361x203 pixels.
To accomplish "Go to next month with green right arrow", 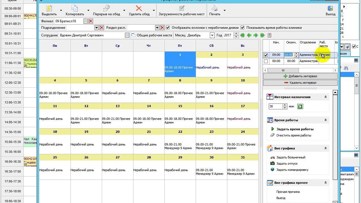I will (x=256, y=35).
